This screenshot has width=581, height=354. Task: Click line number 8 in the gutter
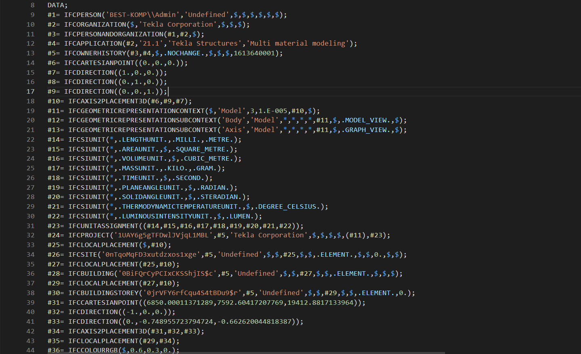point(33,5)
